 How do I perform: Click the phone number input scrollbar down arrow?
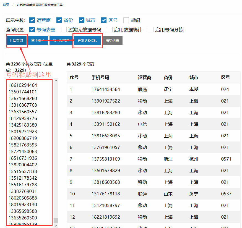click(x=56, y=226)
